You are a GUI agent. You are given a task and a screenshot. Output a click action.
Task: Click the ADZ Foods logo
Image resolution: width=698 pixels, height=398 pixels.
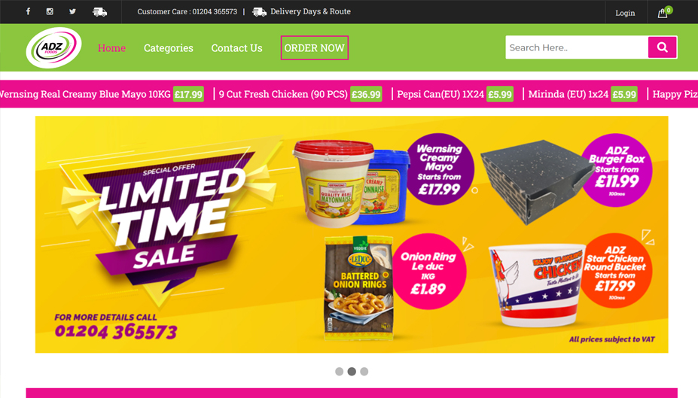point(54,47)
